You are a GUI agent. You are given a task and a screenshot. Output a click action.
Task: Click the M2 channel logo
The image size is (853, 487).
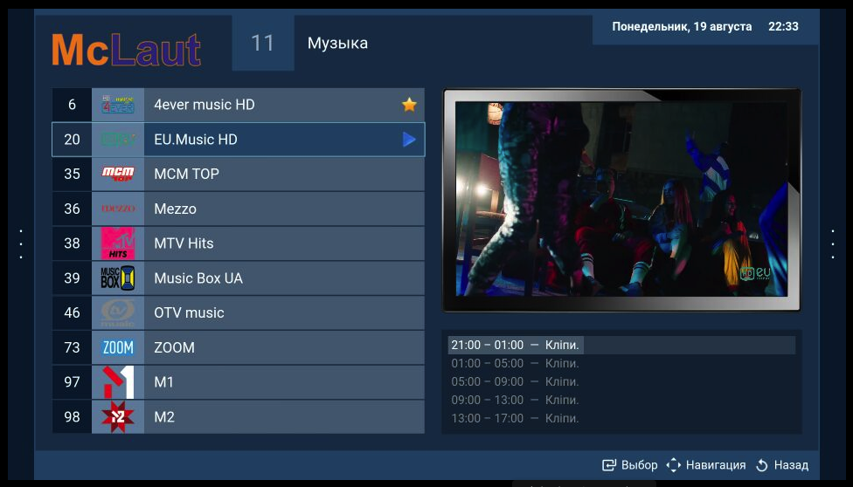[117, 417]
